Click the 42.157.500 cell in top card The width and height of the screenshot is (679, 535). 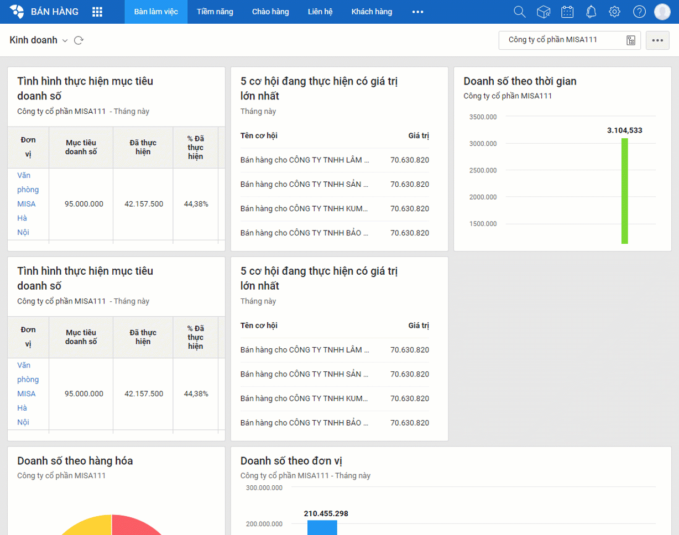pyautogui.click(x=144, y=204)
